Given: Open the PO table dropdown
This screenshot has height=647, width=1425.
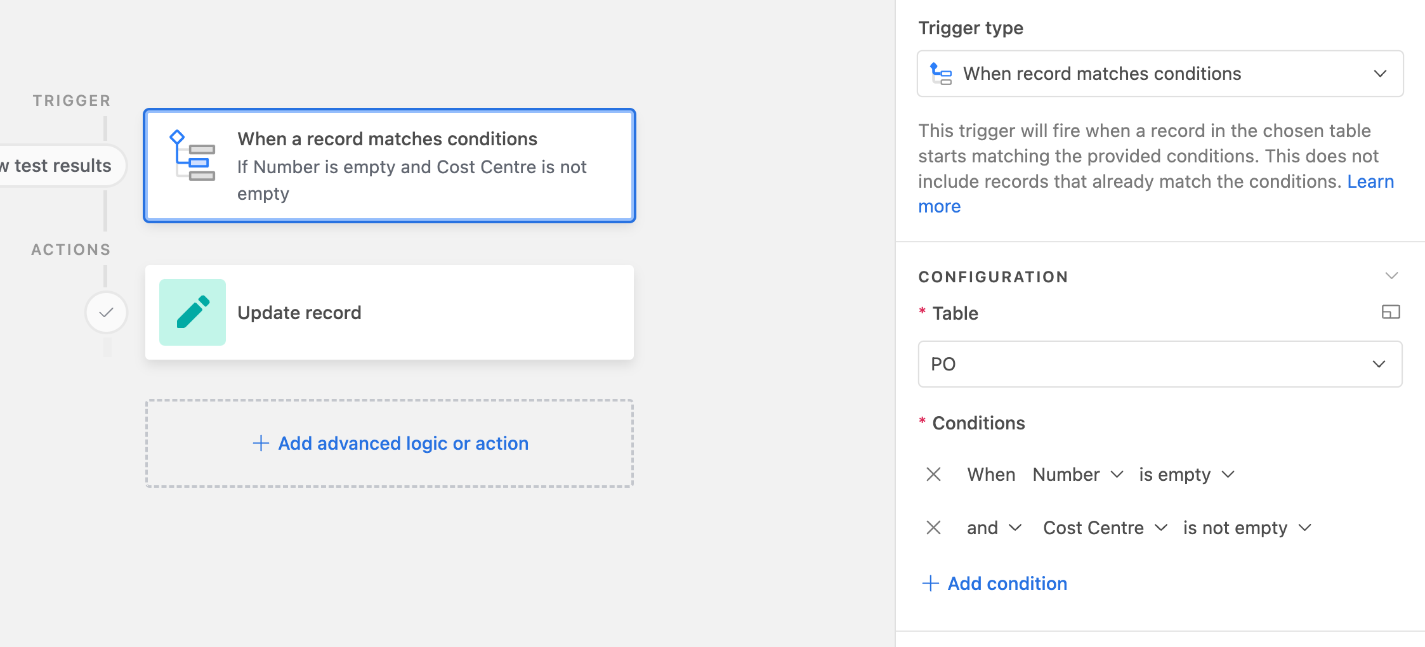Looking at the screenshot, I should (1160, 364).
